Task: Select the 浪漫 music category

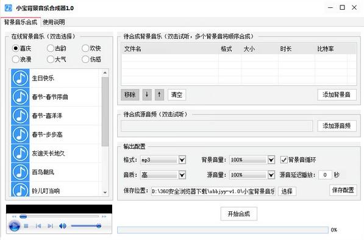Action: pos(21,59)
